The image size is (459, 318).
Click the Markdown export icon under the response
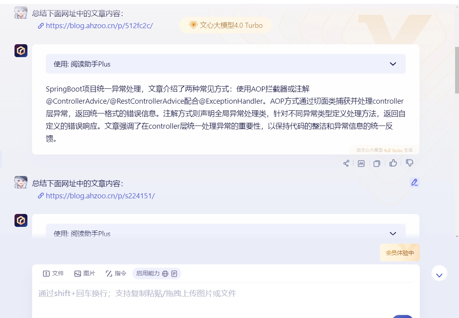click(x=361, y=163)
